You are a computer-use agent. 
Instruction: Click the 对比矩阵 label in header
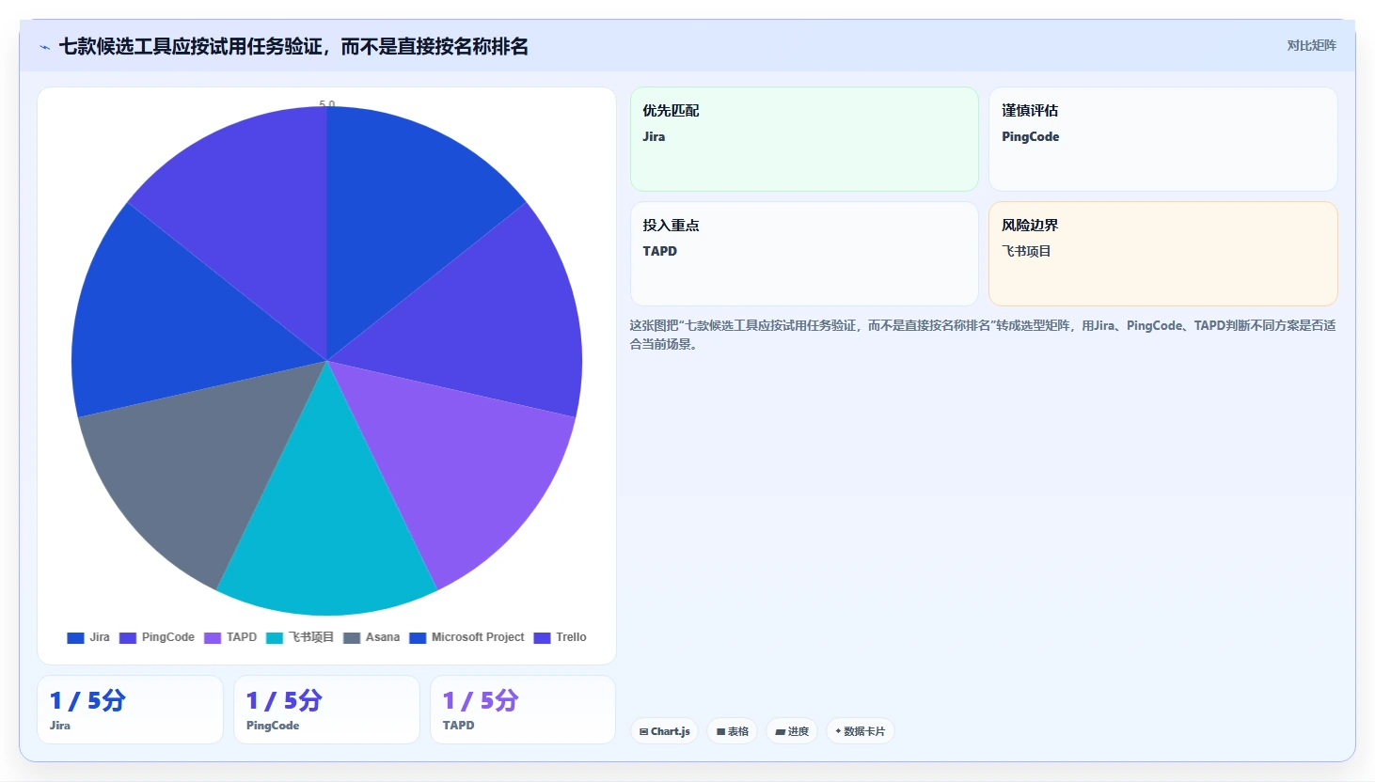(1312, 45)
